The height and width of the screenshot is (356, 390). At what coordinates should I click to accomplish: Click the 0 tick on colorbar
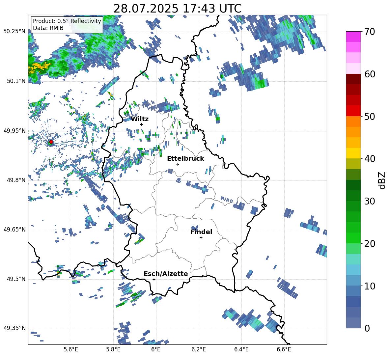point(367,328)
